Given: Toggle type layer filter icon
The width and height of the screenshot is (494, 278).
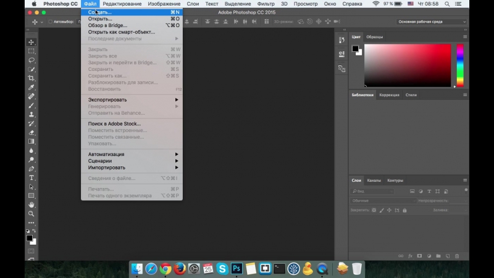Looking at the screenshot, I should pyautogui.click(x=429, y=191).
